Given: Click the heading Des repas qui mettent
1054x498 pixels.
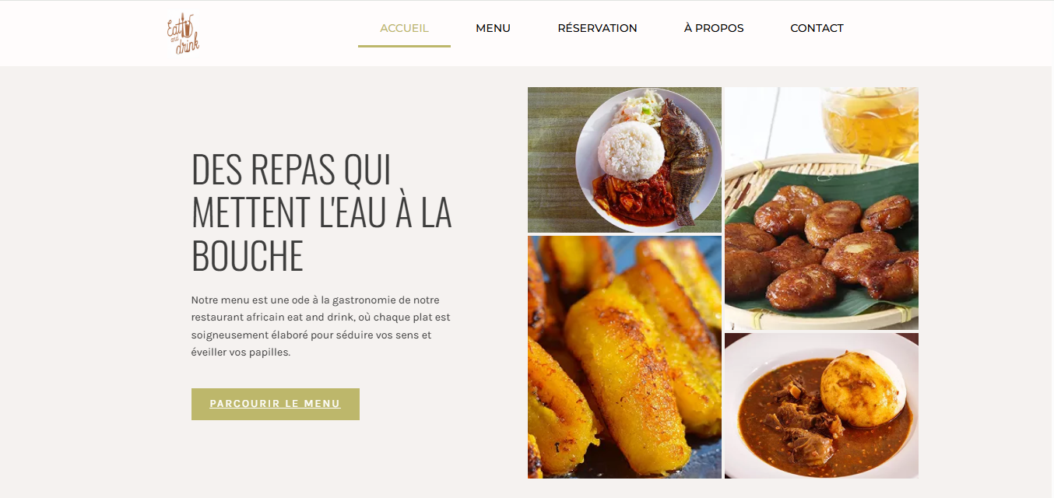Looking at the screenshot, I should pos(321,212).
